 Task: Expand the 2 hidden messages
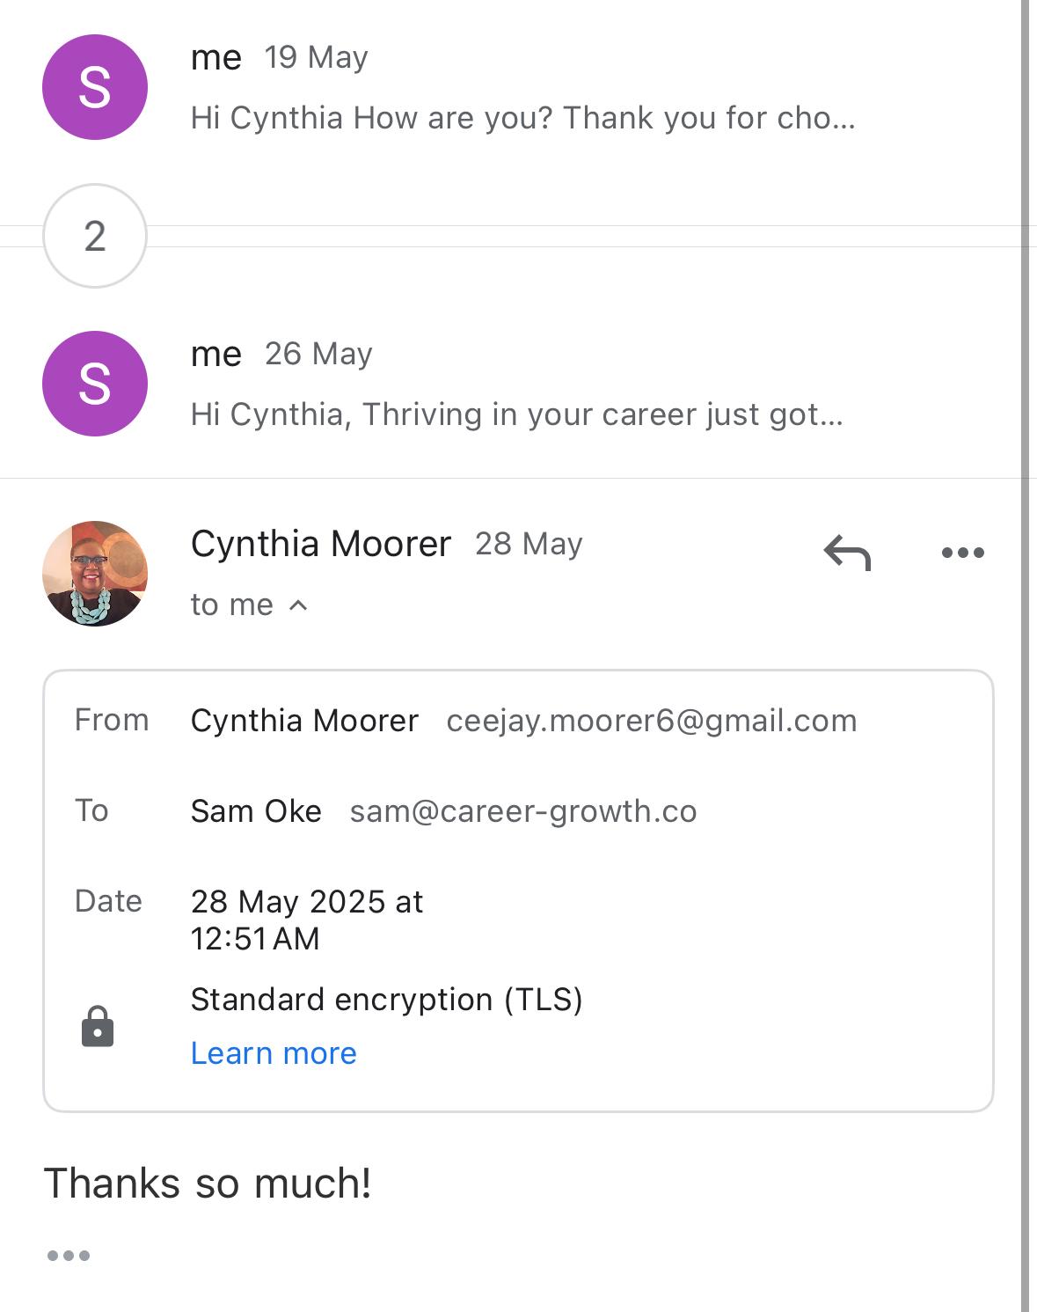(95, 236)
